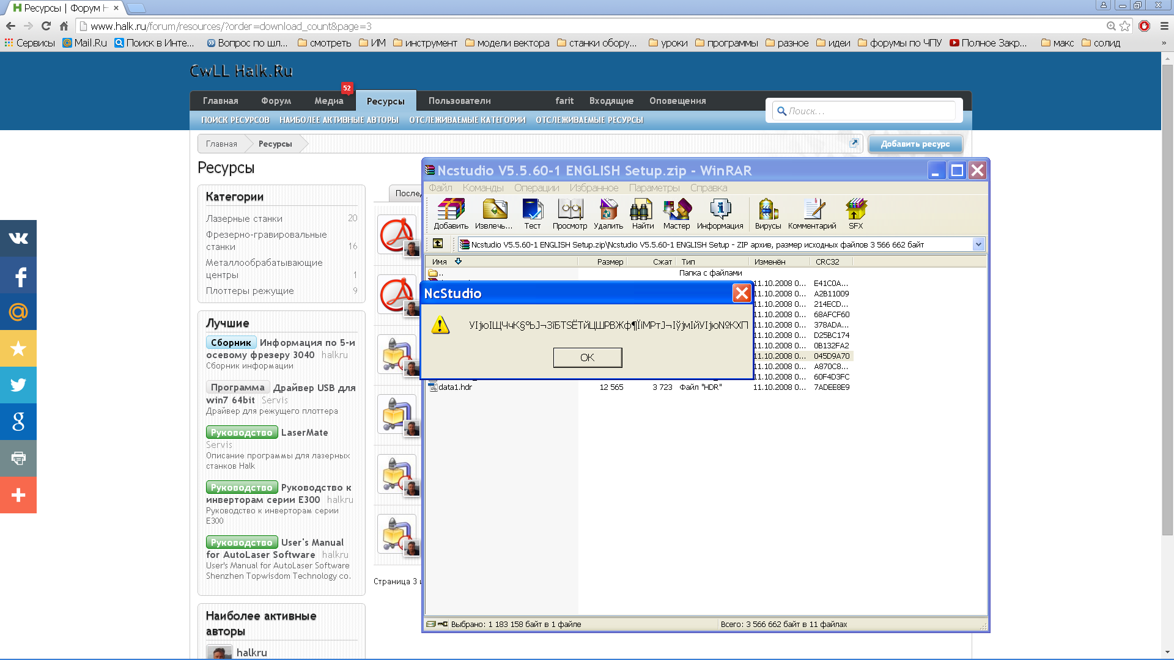1174x660 pixels.
Task: Open Плоттеры режущие category
Action: click(249, 291)
